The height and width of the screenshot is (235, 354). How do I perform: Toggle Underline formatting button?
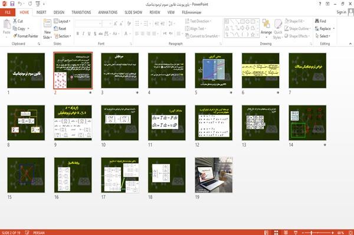point(89,34)
